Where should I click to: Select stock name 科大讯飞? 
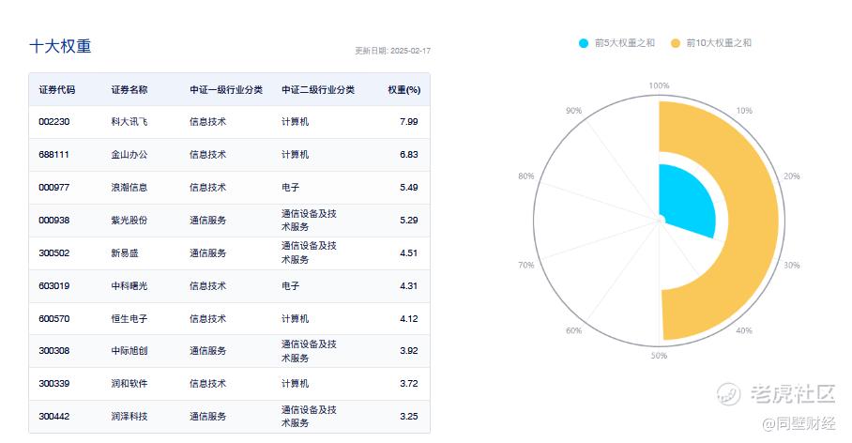[x=129, y=122]
